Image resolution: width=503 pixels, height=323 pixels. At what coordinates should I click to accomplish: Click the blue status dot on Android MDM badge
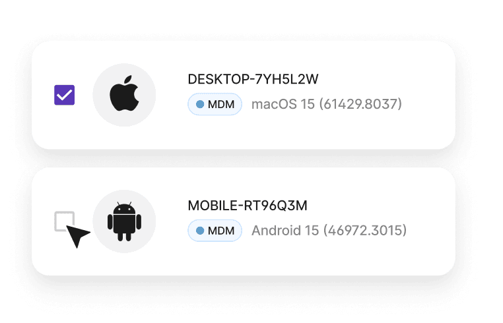(x=200, y=231)
